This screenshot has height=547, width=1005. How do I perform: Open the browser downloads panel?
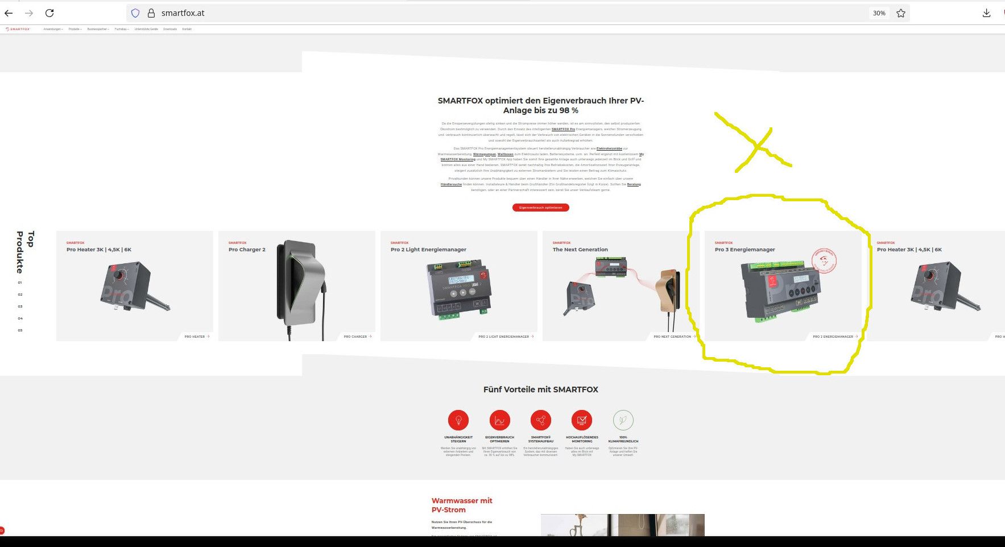tap(986, 13)
